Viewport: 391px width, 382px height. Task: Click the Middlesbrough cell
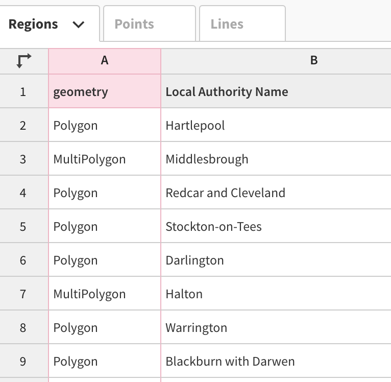click(276, 158)
